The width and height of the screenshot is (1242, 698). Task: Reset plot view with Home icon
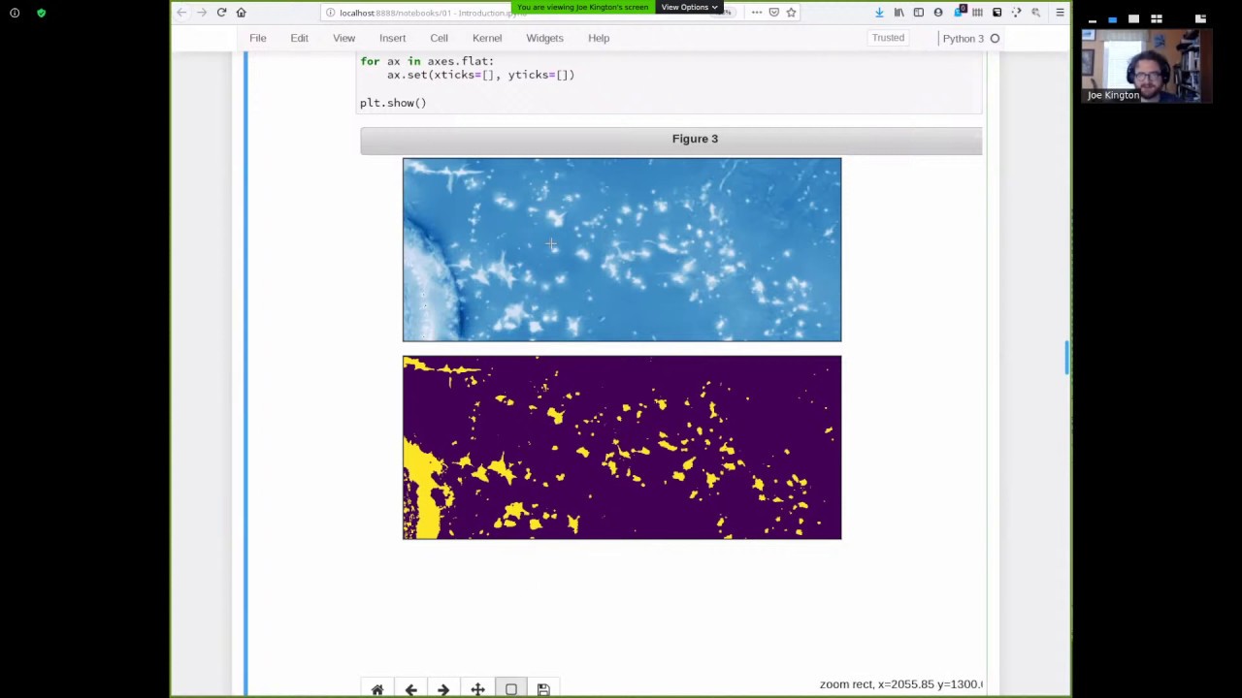(377, 689)
